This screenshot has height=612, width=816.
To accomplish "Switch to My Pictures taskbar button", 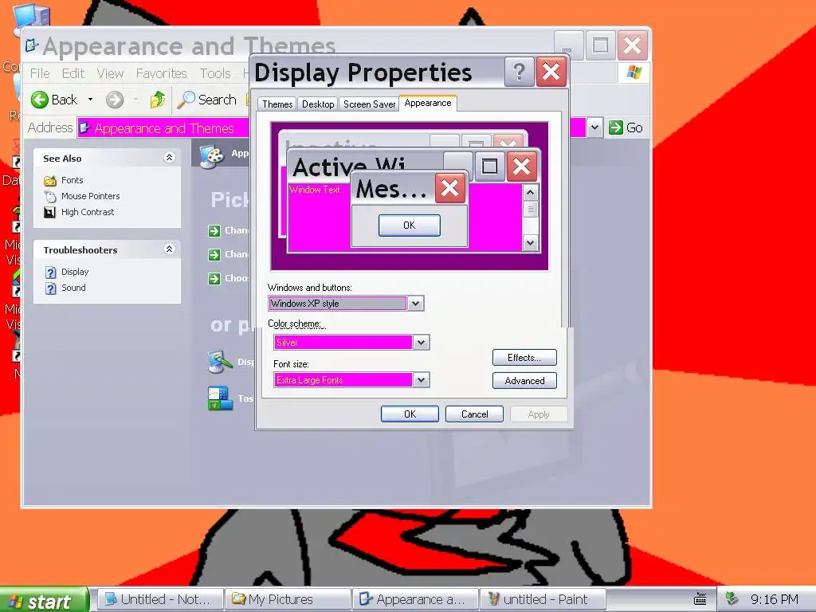I will tap(288, 599).
